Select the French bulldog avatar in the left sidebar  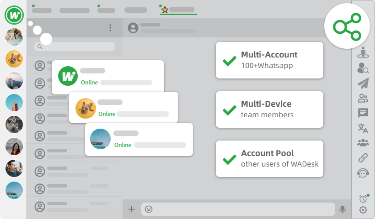click(14, 59)
